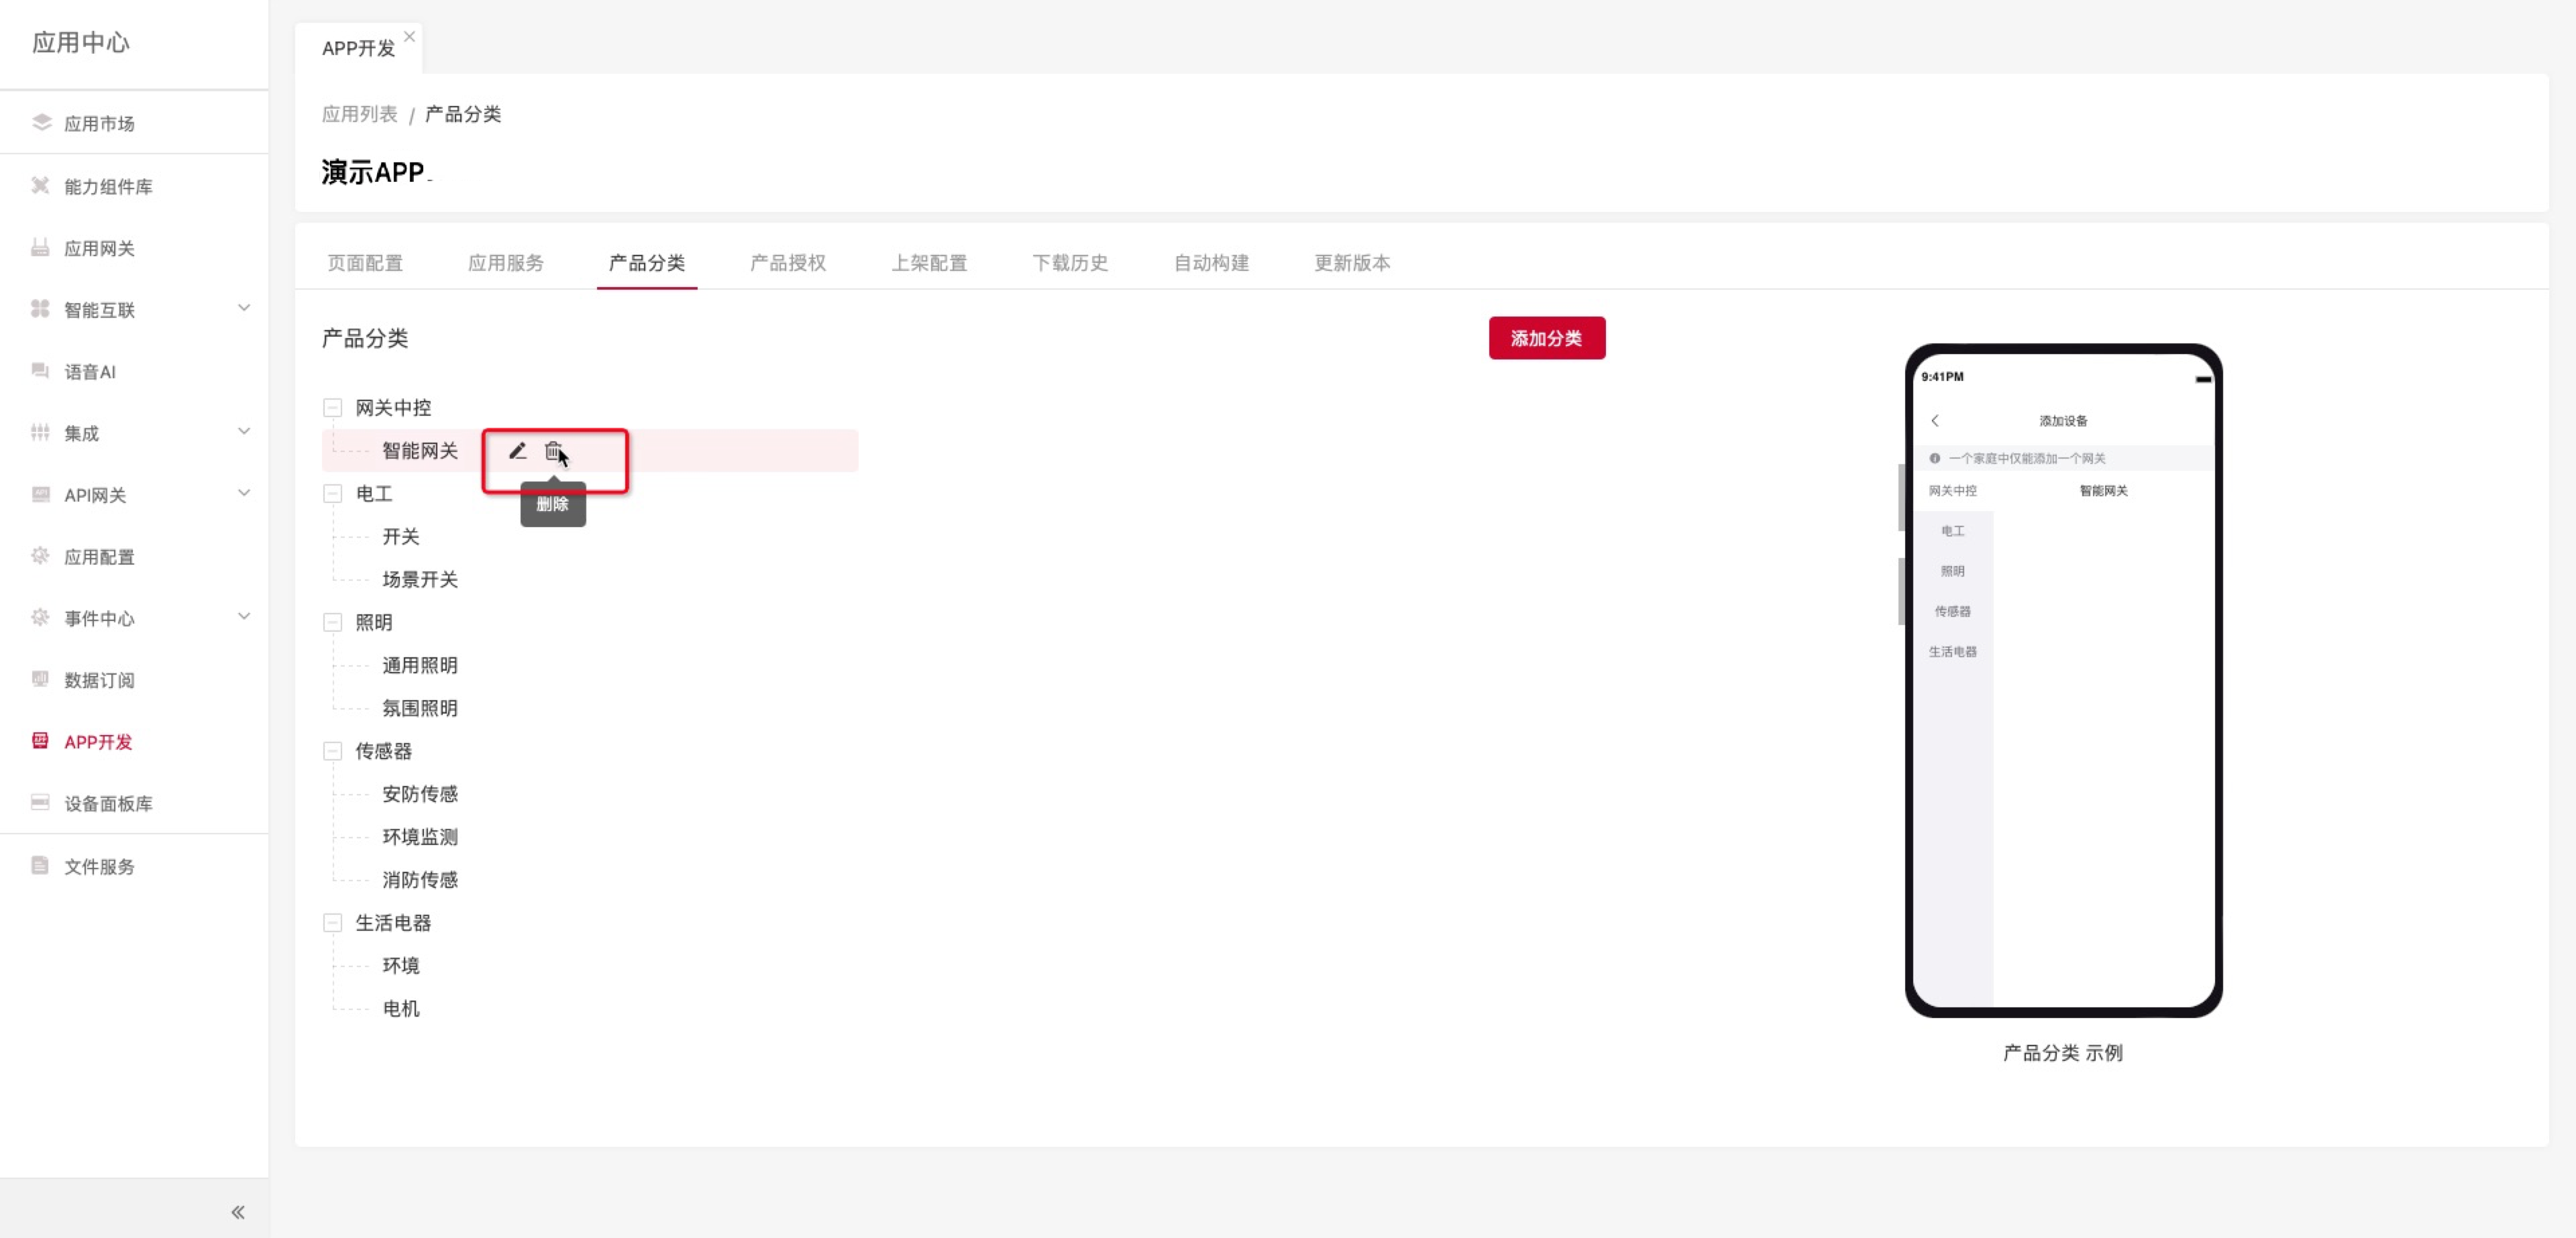
Task: Click the 设备面板库 sidebar icon
Action: 41,803
